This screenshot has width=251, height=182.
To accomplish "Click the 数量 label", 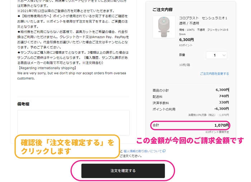I will pyautogui.click(x=182, y=55).
